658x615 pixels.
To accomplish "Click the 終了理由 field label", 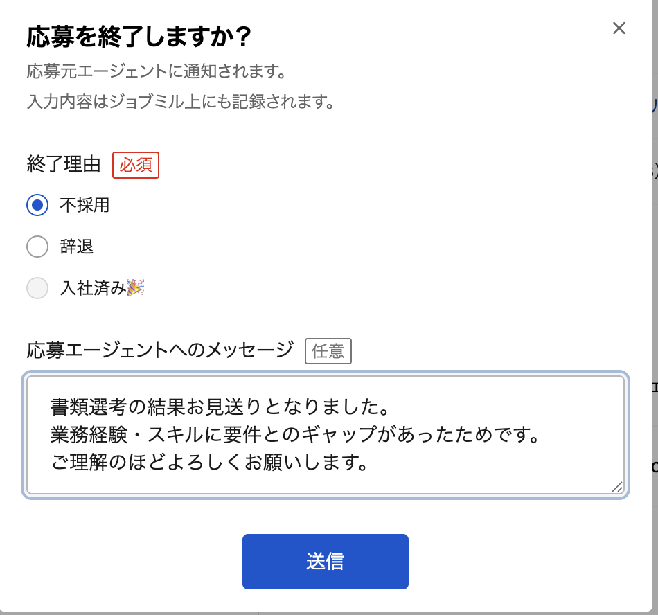I will tap(64, 166).
